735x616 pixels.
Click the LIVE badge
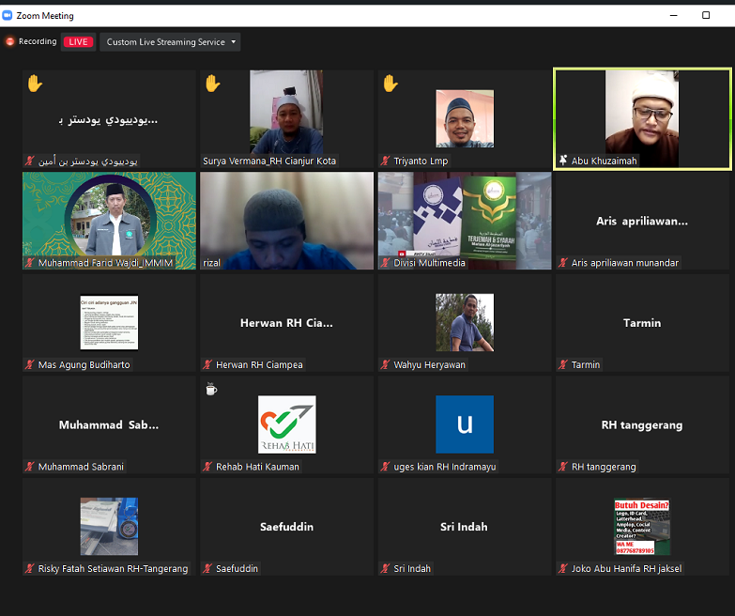78,41
